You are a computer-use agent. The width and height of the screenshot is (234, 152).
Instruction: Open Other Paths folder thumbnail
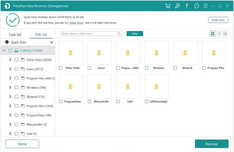(71, 53)
